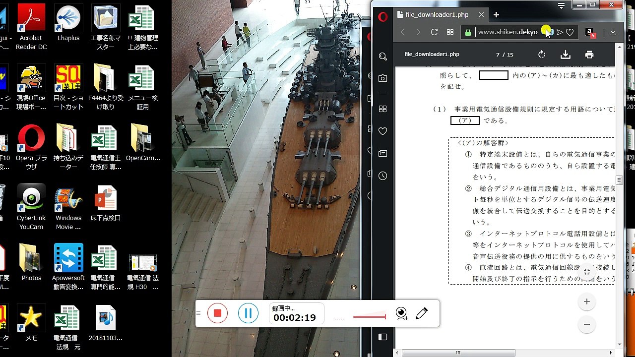
Task: Open bookmarks heart in Opera sidebar
Action: pyautogui.click(x=382, y=131)
